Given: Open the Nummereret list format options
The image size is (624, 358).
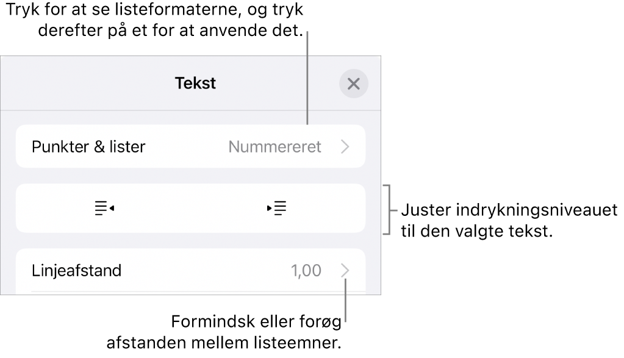Looking at the screenshot, I should 274,146.
